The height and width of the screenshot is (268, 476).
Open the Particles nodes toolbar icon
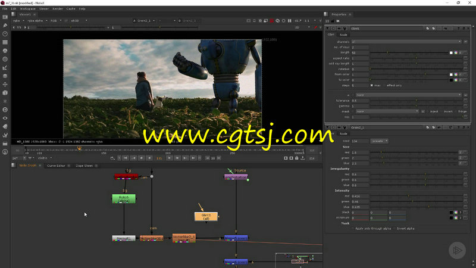[x=5, y=101]
